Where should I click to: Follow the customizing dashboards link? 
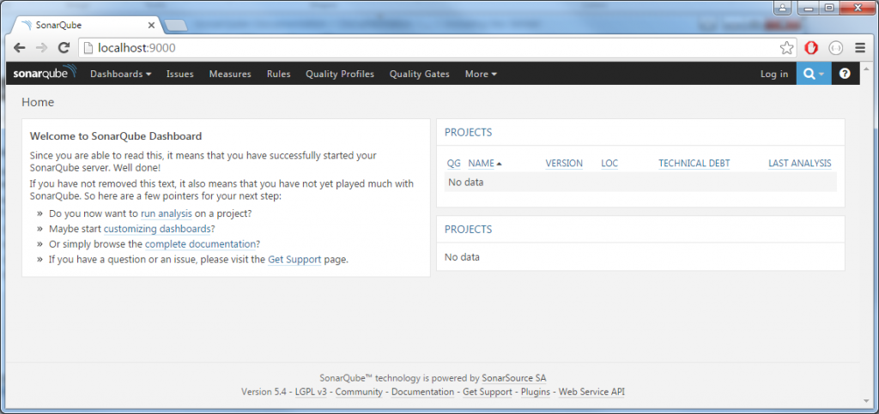[158, 229]
